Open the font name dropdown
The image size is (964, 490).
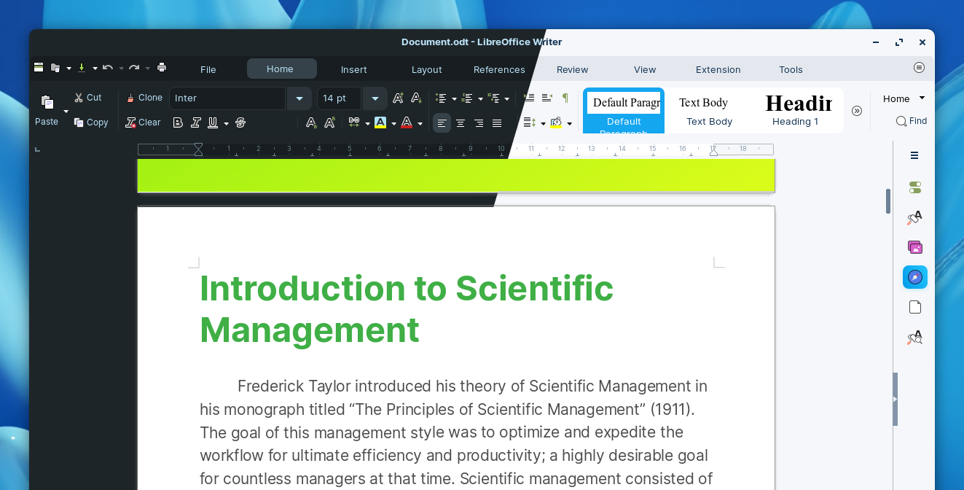(299, 98)
